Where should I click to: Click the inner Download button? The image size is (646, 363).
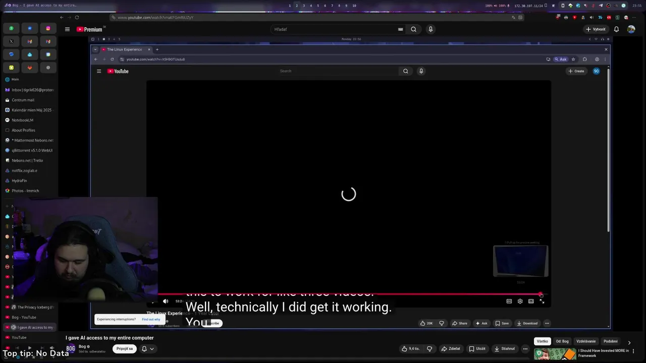tap(527, 323)
